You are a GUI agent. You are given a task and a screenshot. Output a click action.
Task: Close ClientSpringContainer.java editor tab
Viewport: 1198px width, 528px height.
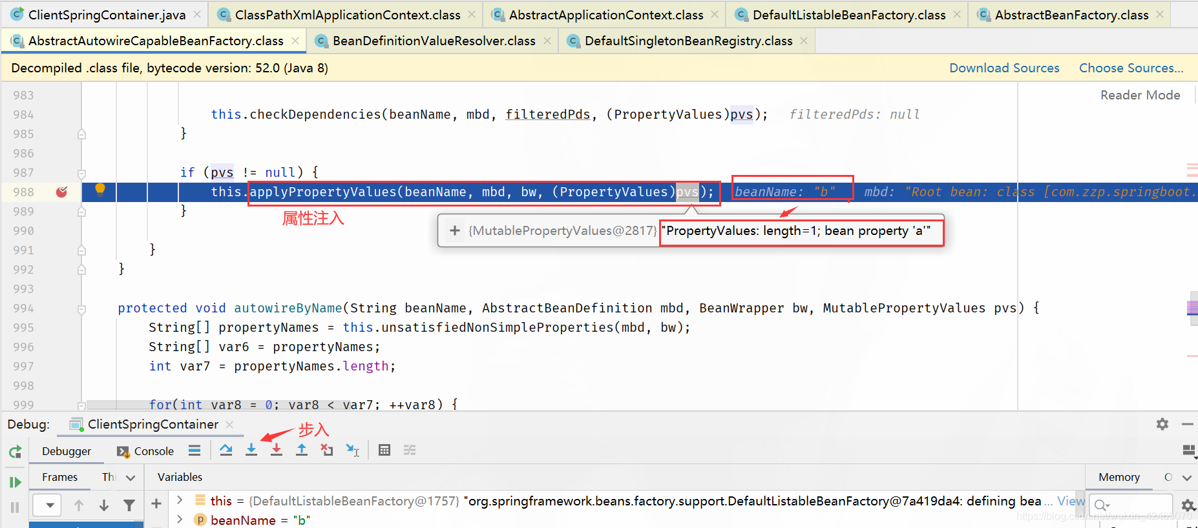tap(197, 14)
